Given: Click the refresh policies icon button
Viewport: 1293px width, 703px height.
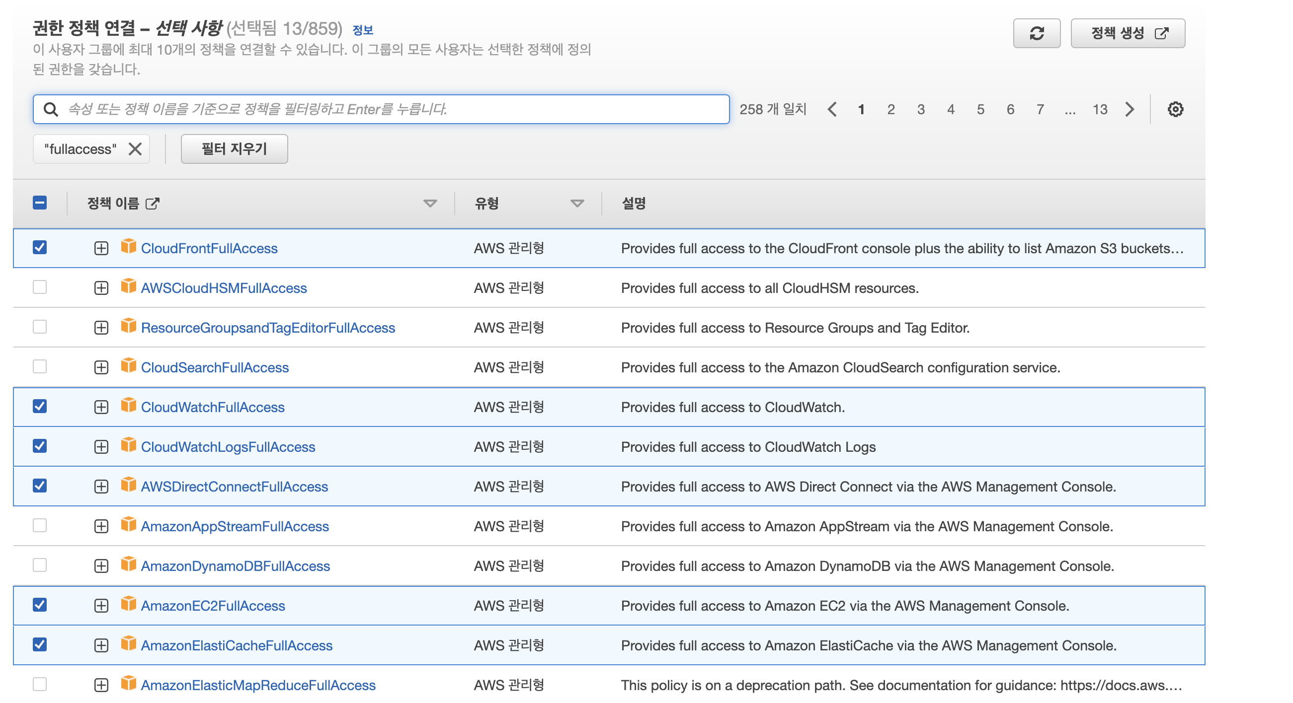Looking at the screenshot, I should click(1036, 33).
